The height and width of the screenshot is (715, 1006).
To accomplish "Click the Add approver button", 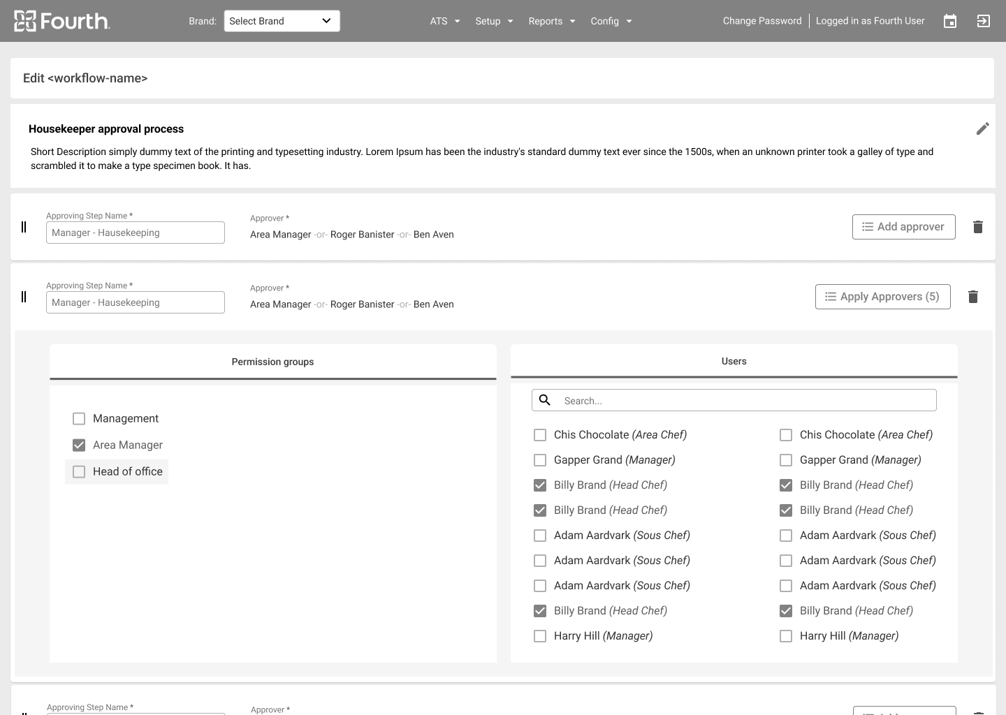I will [903, 227].
